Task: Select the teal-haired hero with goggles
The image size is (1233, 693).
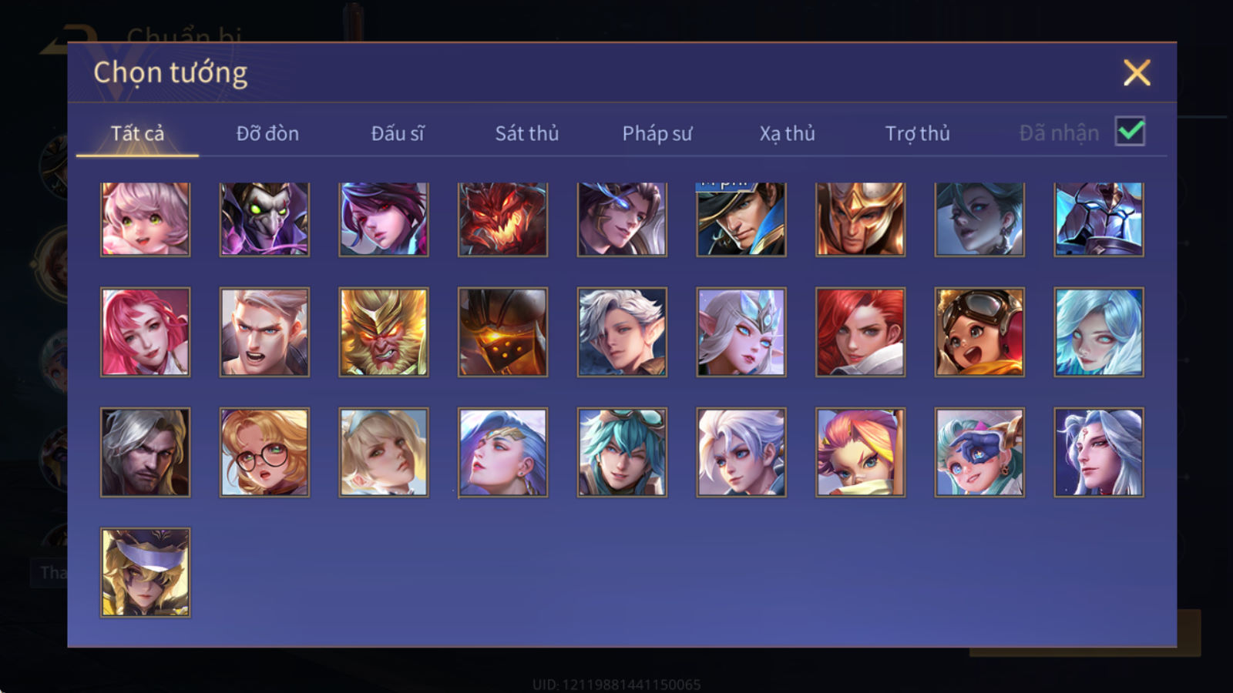Action: pos(622,452)
